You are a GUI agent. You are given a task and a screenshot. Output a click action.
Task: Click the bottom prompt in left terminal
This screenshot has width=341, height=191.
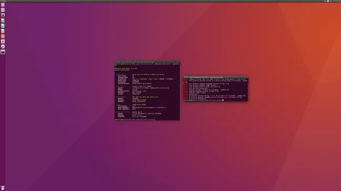[x=135, y=119]
